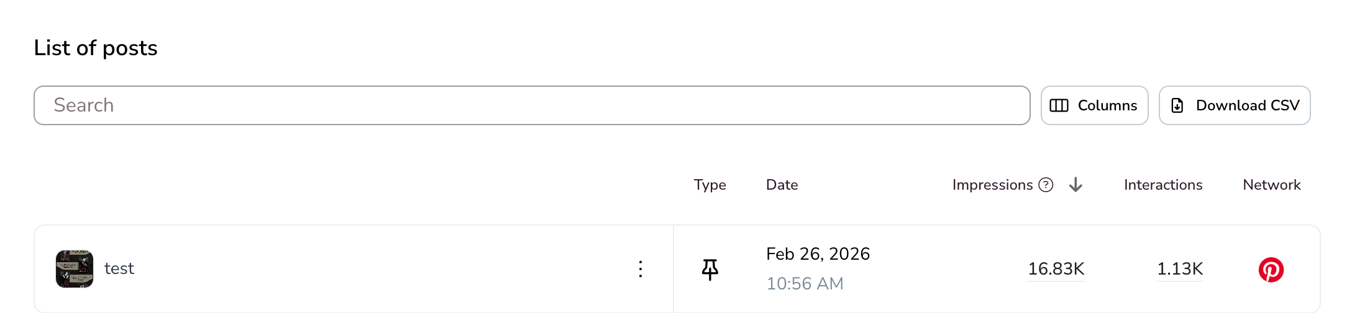
Task: Open the test post thumbnail
Action: click(x=75, y=269)
